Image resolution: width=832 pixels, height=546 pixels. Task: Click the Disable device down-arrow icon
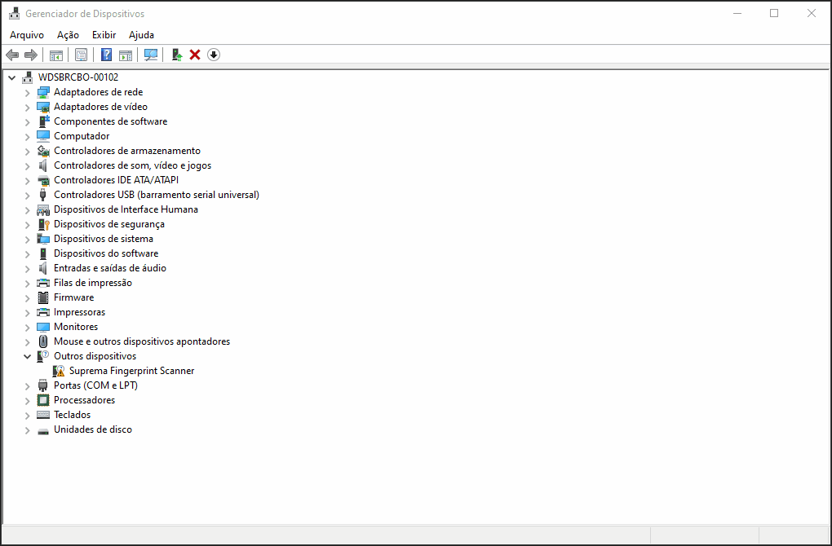point(214,55)
